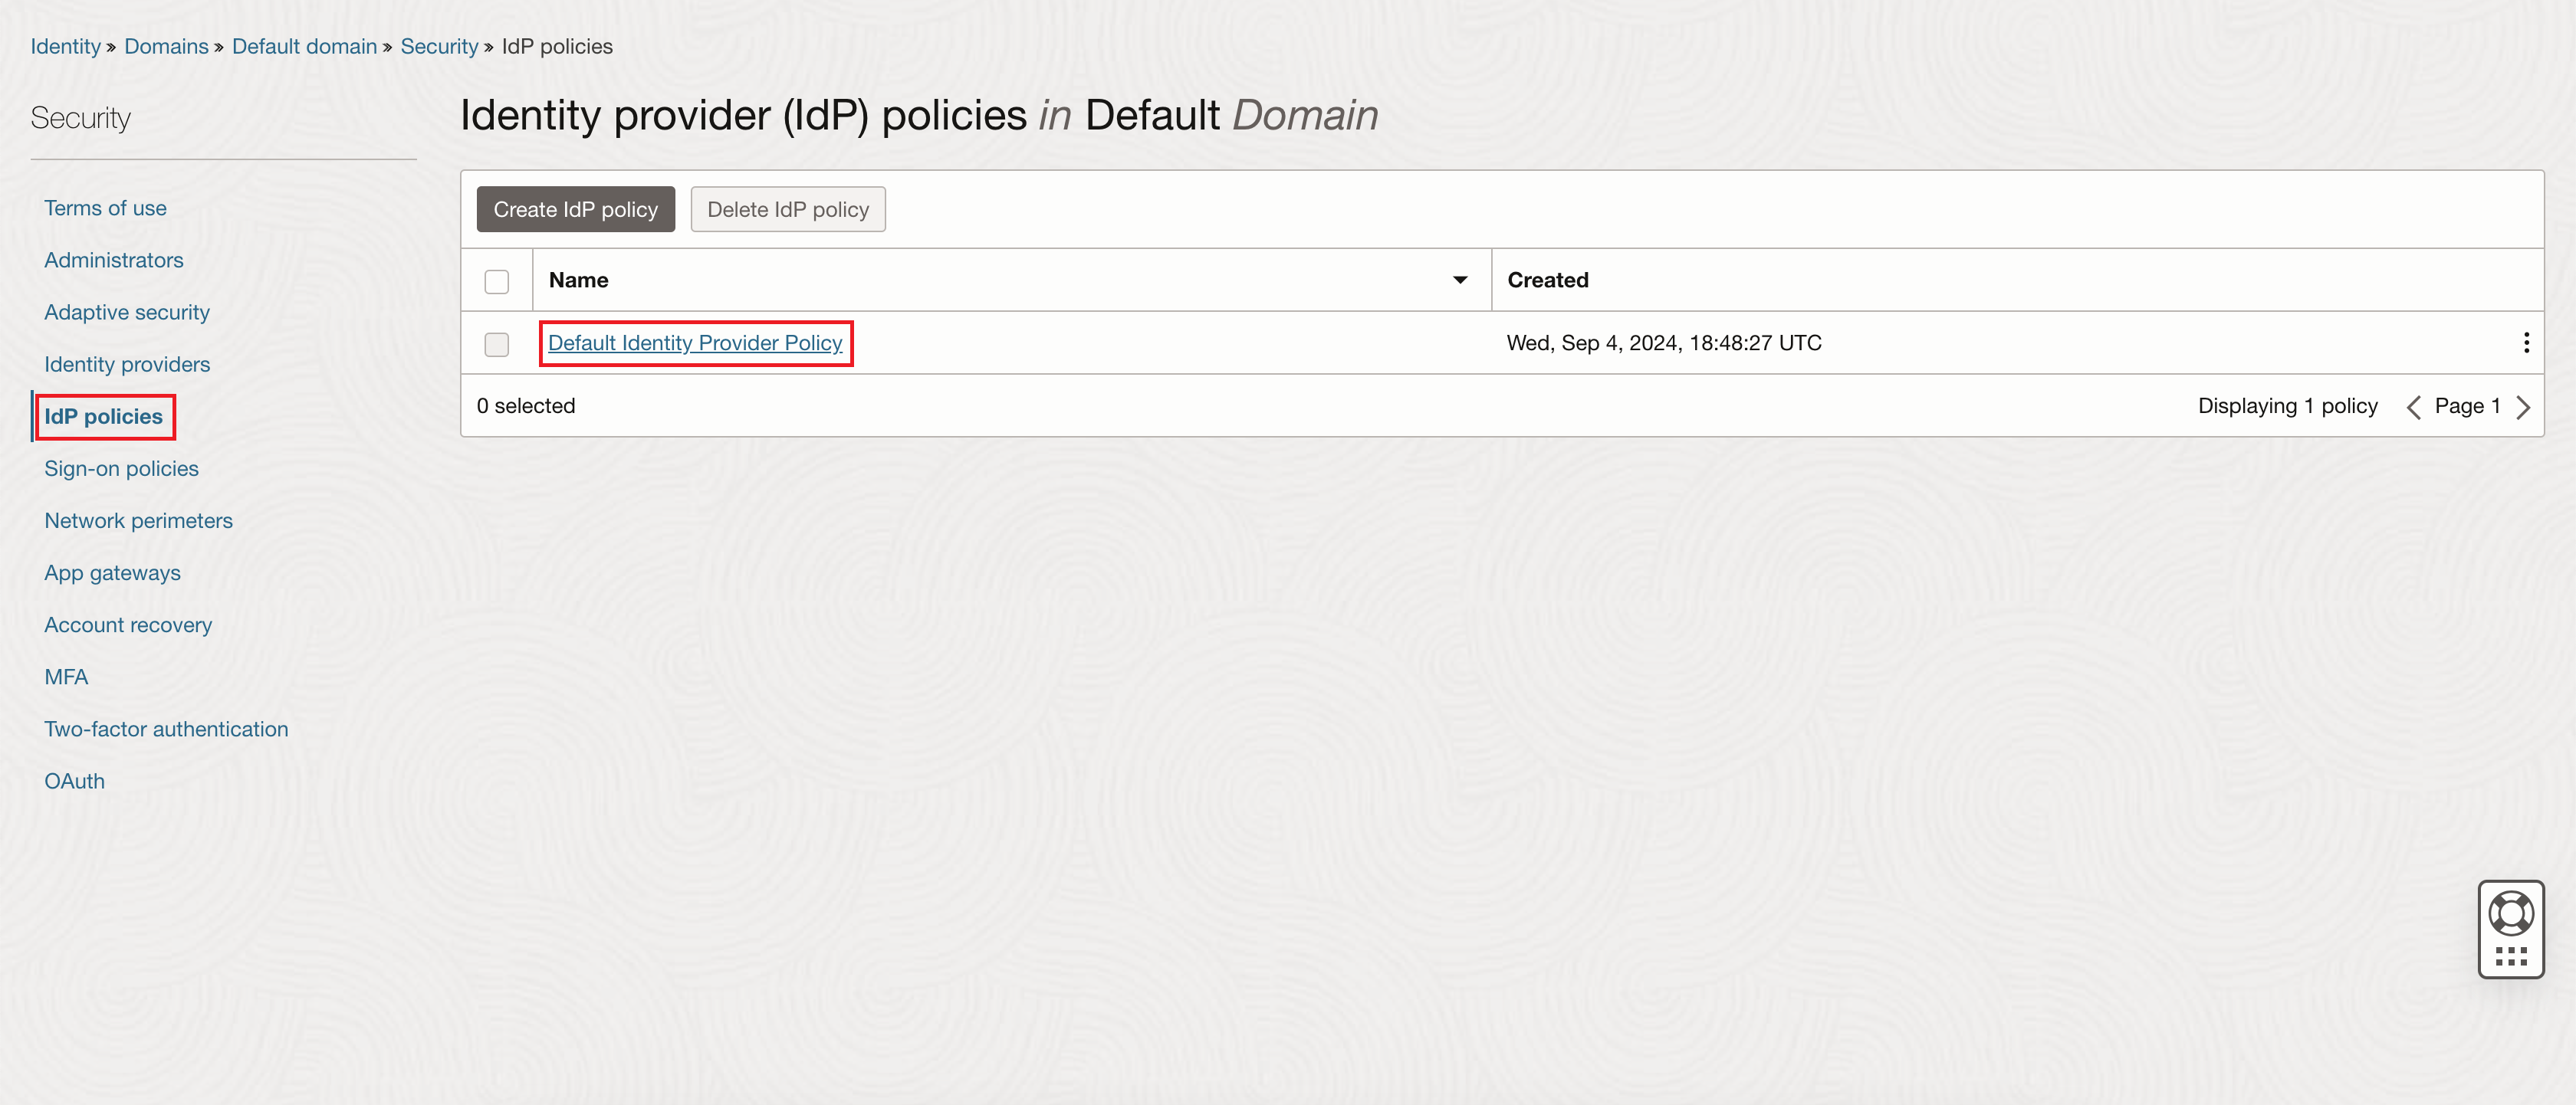Viewport: 2576px width, 1105px height.
Task: Go to the next page of policies
Action: coord(2525,405)
